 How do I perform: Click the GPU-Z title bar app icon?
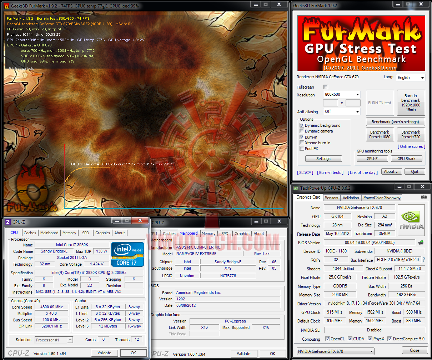pyautogui.click(x=296, y=188)
